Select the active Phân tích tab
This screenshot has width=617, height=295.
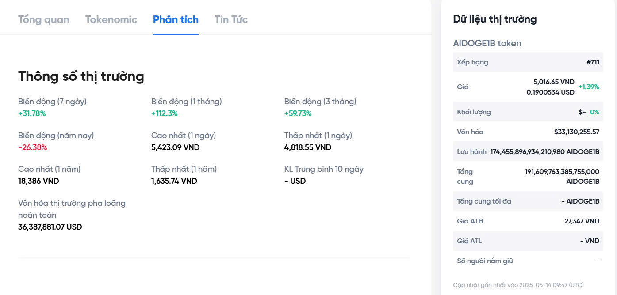click(175, 19)
